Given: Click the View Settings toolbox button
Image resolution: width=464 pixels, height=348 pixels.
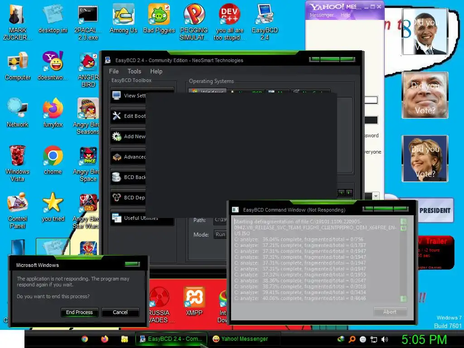Looking at the screenshot, I should pos(128,96).
